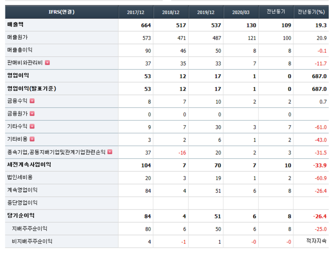Click 매출원가 change value 20.9

[321, 38]
